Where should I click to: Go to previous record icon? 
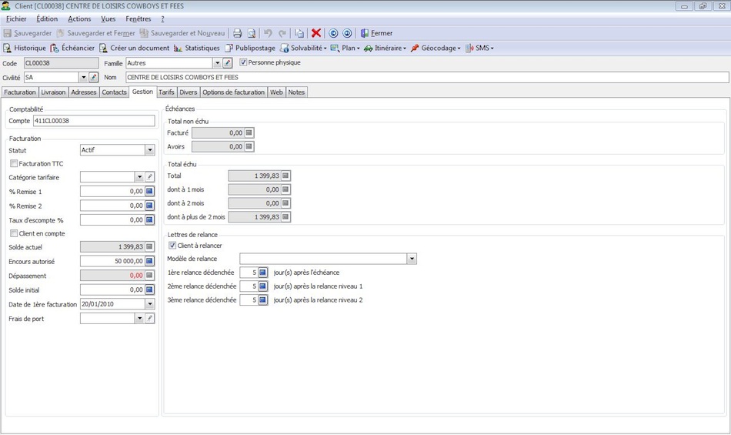333,33
